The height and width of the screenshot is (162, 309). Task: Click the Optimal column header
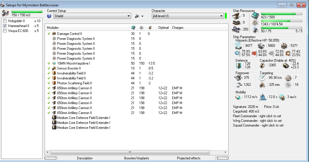pyautogui.click(x=163, y=28)
